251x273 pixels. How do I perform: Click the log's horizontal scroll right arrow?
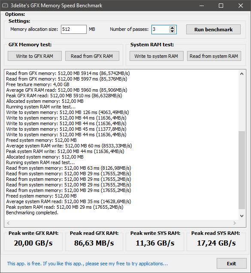pos(235,223)
